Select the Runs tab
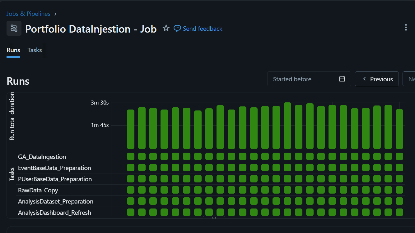This screenshot has height=233, width=415. point(13,50)
